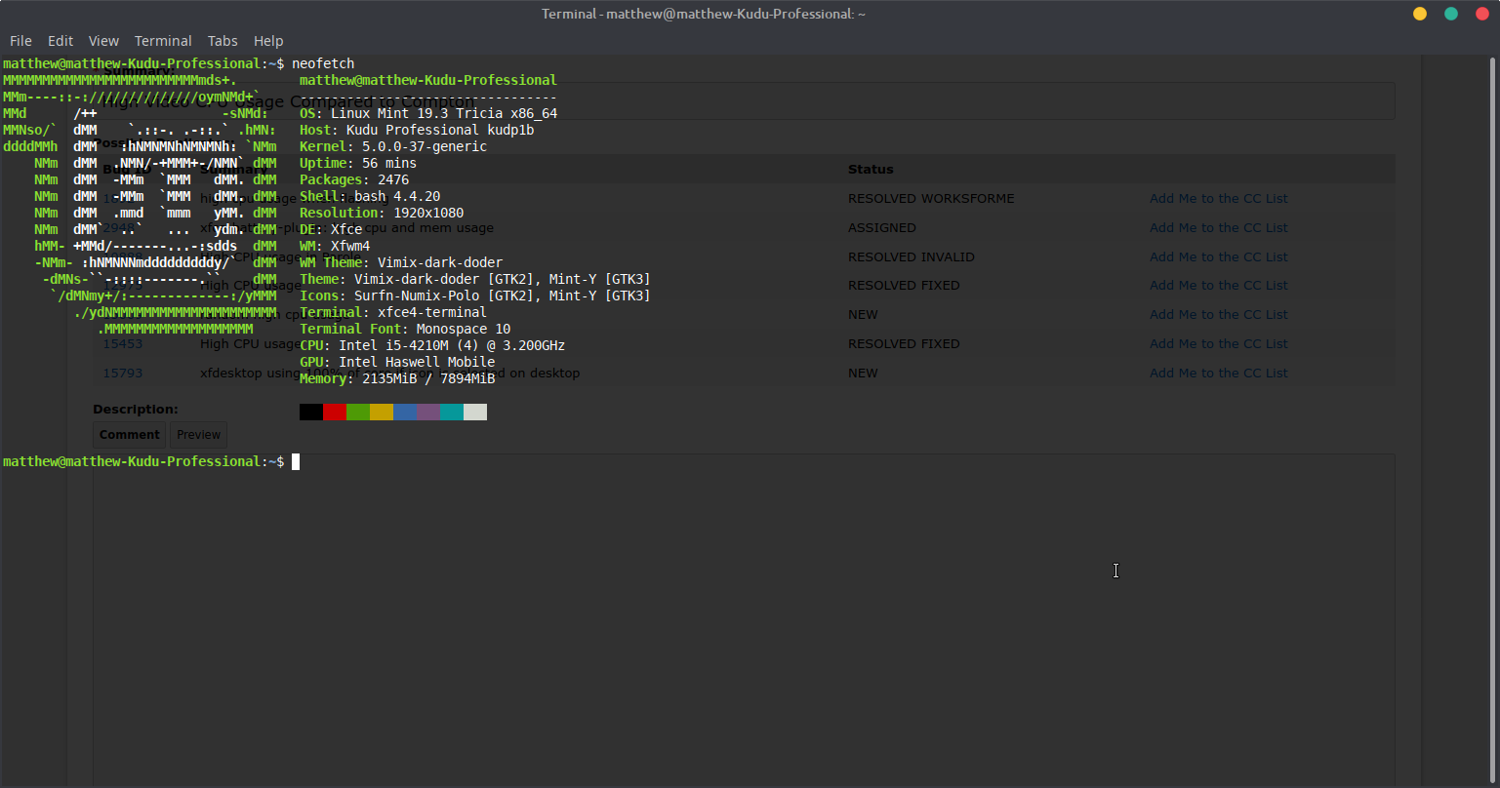Click the black color block in neofetch palette
The width and height of the screenshot is (1500, 788).
[311, 413]
